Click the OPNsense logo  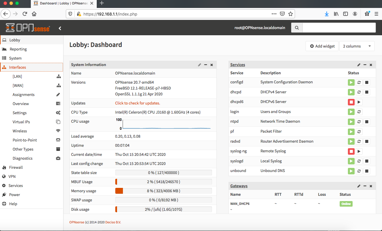pyautogui.click(x=28, y=28)
